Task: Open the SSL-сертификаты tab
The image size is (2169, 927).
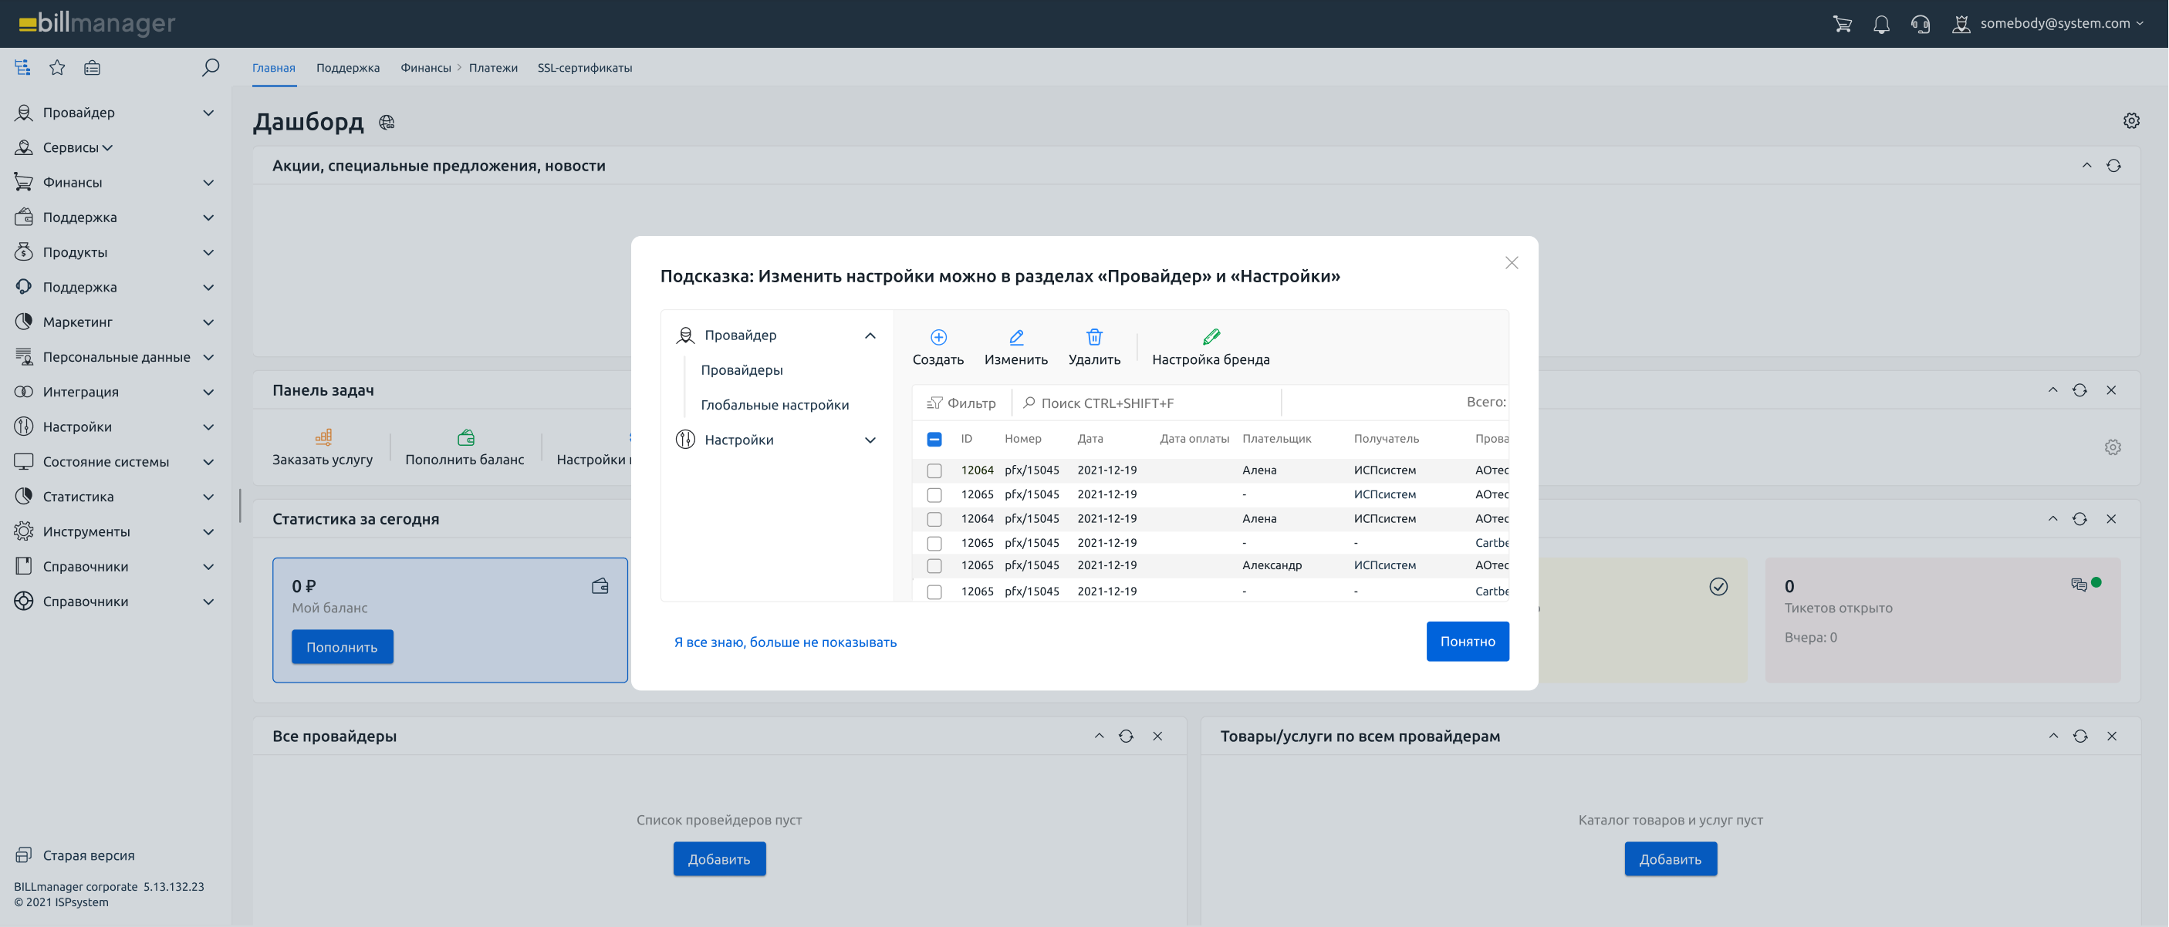Action: tap(584, 68)
